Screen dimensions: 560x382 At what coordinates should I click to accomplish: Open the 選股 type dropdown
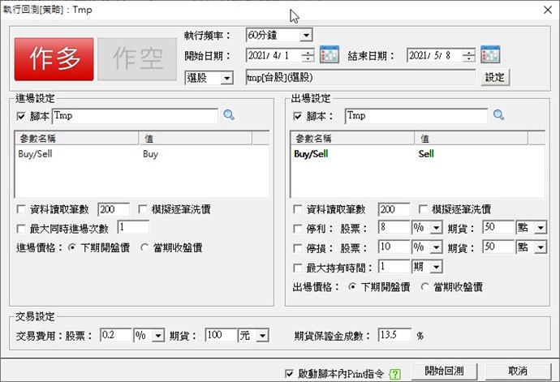226,78
